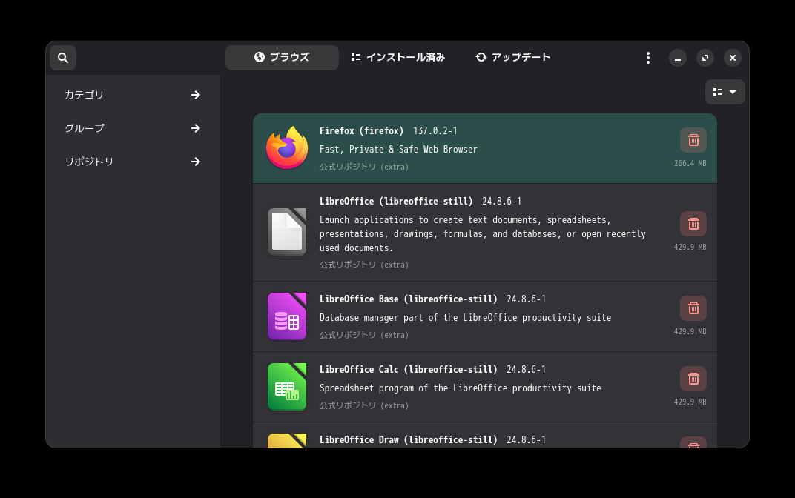Click Database manager part description
The image size is (795, 498).
click(466, 318)
